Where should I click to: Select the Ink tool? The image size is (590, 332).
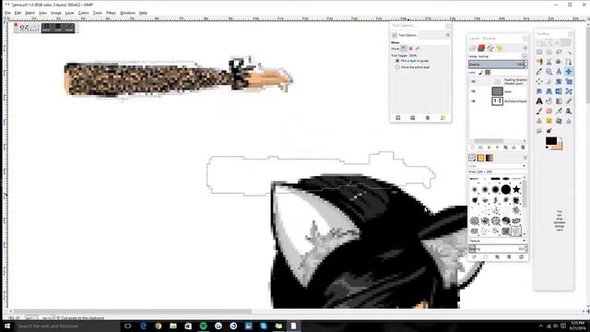(569, 111)
